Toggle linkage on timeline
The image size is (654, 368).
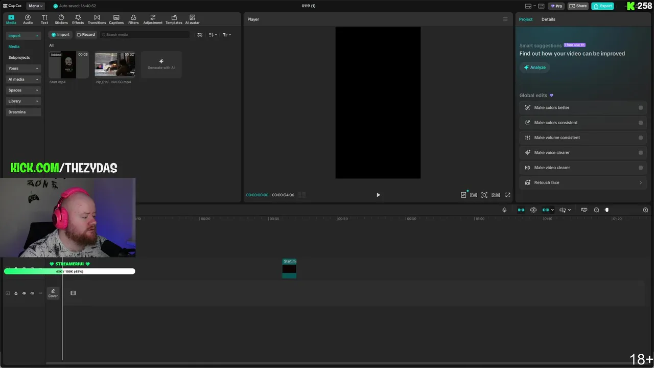coord(546,210)
